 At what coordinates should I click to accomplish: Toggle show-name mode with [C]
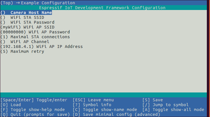(x=105, y=110)
